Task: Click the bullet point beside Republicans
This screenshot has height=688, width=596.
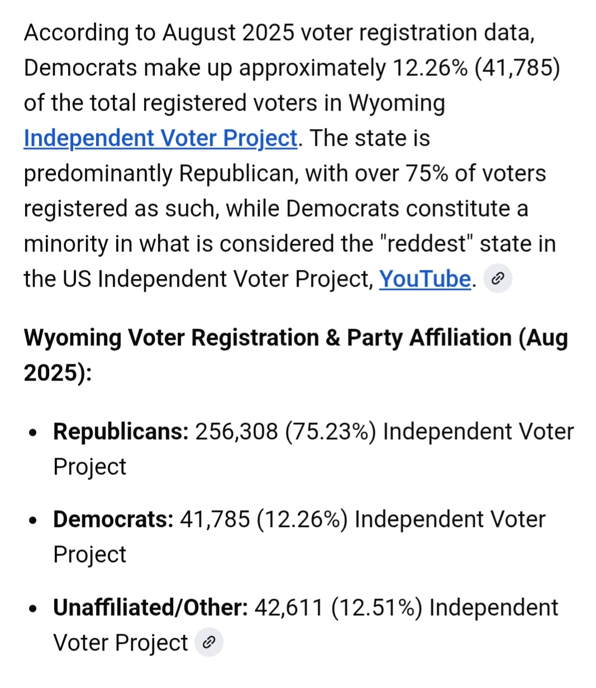Action: 35,433
